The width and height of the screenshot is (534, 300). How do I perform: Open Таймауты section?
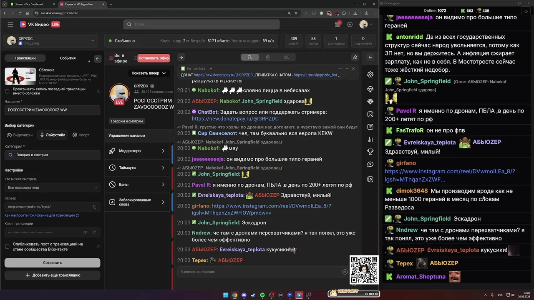[x=138, y=167]
